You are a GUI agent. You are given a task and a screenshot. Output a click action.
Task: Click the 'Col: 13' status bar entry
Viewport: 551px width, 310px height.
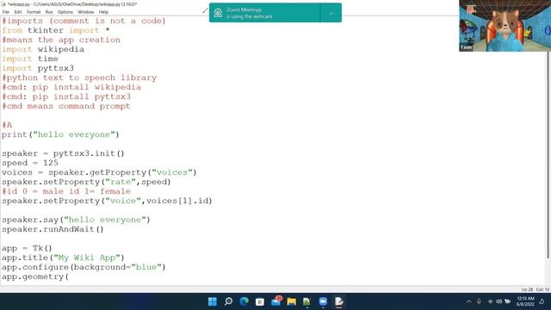pos(542,289)
